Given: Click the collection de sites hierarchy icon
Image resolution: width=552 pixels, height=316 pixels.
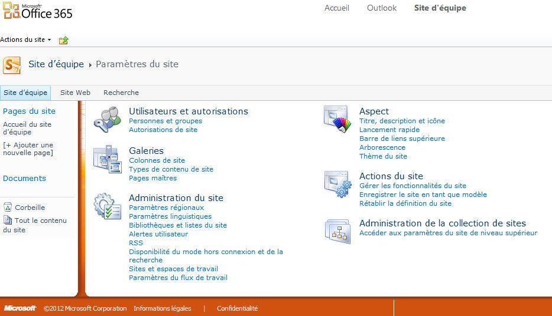Looking at the screenshot, I should click(x=337, y=231).
